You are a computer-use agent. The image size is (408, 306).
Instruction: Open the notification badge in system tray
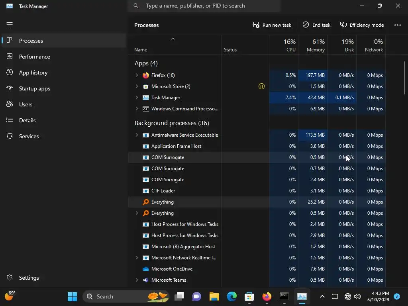click(397, 296)
